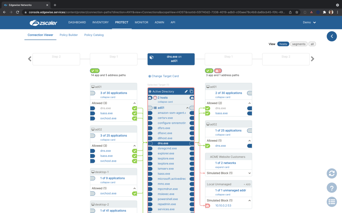Viewport: 342px width, 213px height.
Task: Click the green checkmark beside svchost.exe on ad01
Action: [135, 118]
